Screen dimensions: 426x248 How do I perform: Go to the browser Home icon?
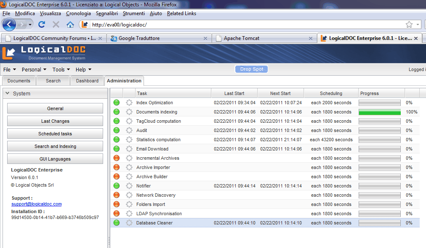tap(70, 25)
